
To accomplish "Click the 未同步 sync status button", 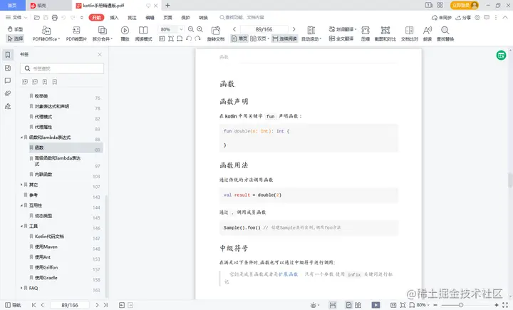I will coord(442,18).
